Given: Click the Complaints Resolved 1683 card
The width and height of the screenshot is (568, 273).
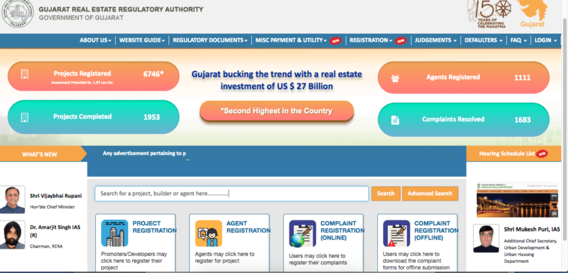Looking at the screenshot, I should [464, 119].
